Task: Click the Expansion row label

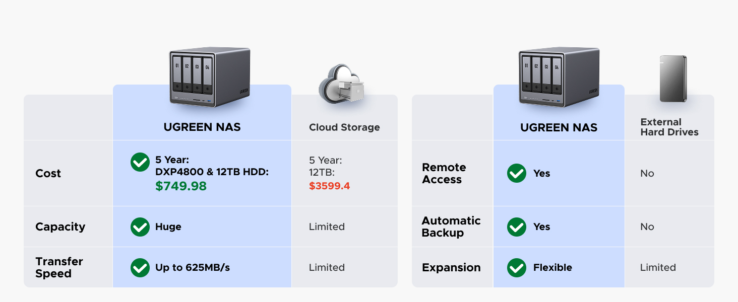Action: click(451, 268)
